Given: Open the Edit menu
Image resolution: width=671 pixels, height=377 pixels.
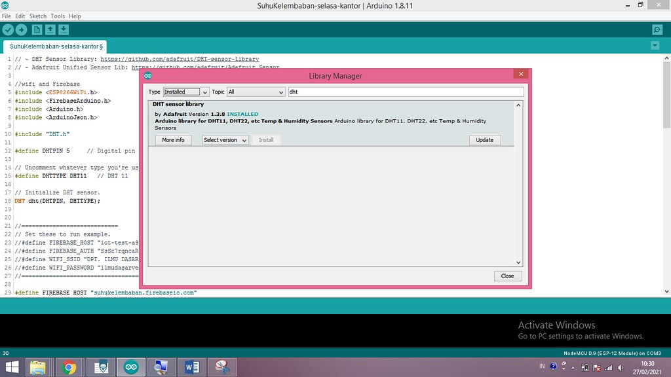Looking at the screenshot, I should [20, 16].
